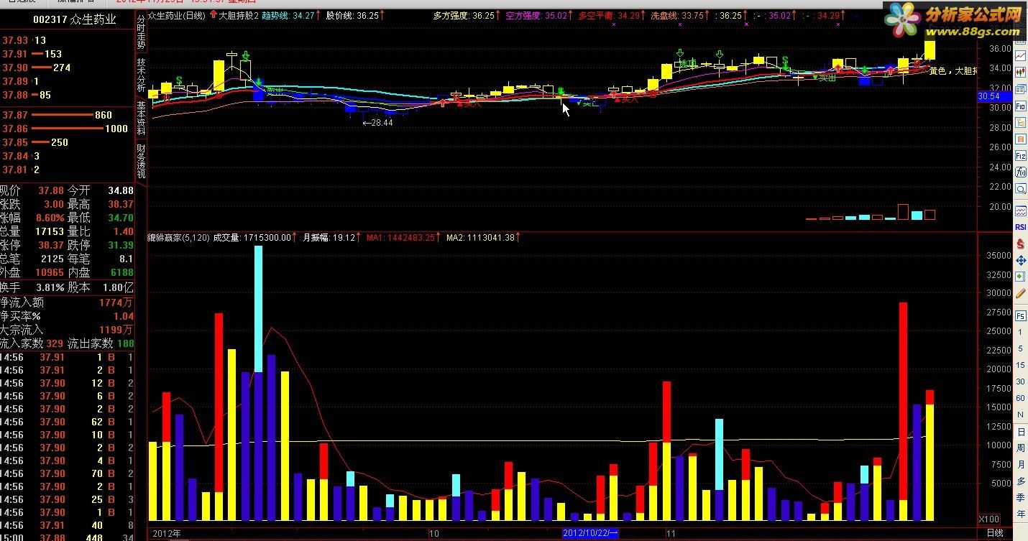Click the 成交量: 1715300.00 value

pyautogui.click(x=252, y=237)
